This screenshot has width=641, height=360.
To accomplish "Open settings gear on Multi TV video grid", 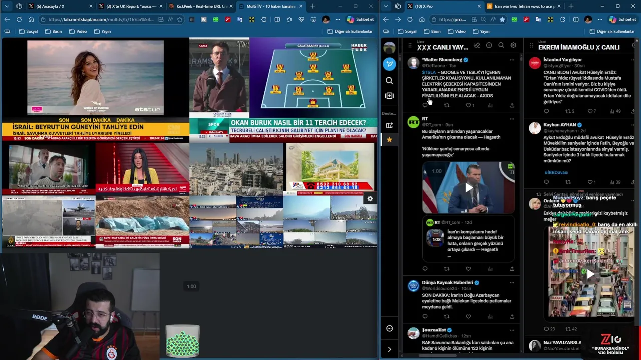I will 370,199.
